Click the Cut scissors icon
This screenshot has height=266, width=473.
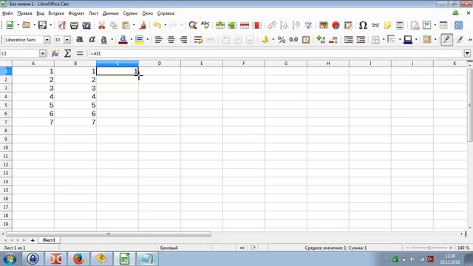pyautogui.click(x=102, y=25)
